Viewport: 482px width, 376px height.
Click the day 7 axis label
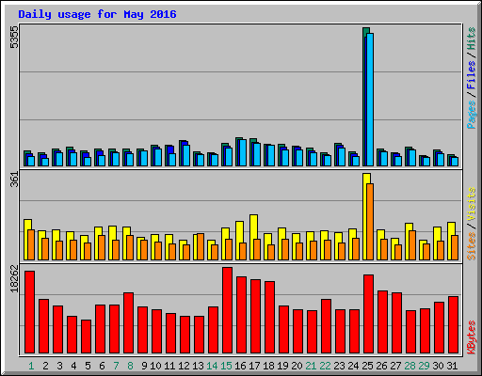click(116, 366)
